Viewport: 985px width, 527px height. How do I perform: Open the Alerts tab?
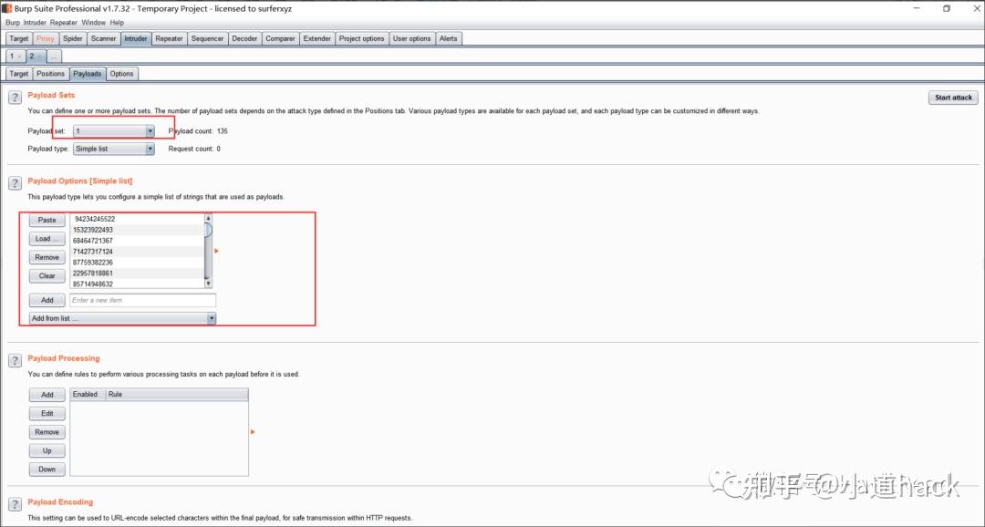tap(449, 39)
